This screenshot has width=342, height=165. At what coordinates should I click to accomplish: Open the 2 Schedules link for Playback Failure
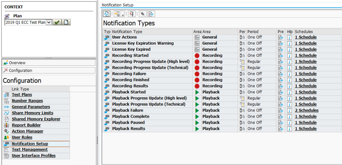click(306, 110)
